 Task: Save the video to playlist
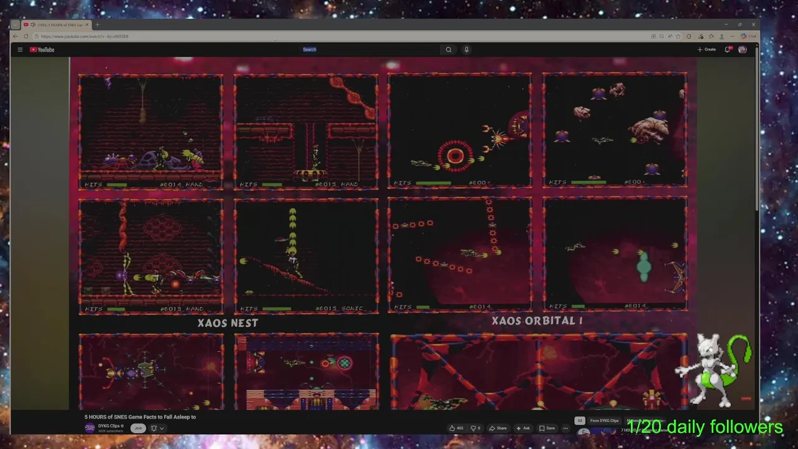coord(547,428)
